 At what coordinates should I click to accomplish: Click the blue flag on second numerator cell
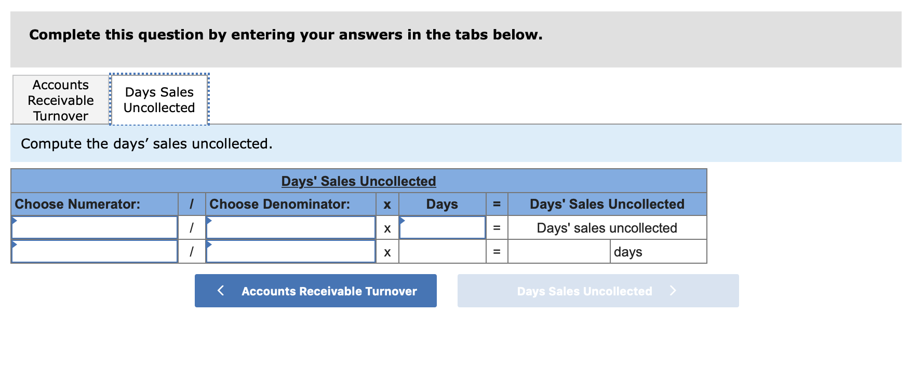pyautogui.click(x=15, y=244)
